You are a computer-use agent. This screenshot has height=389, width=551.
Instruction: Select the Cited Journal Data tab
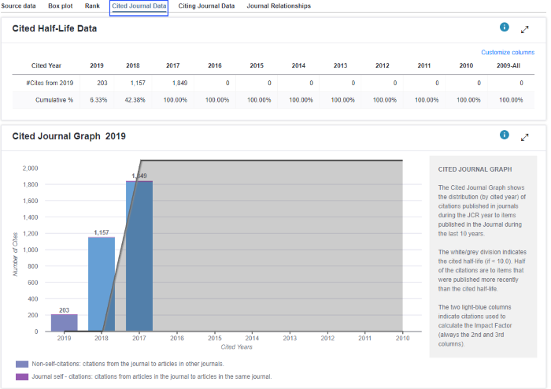(x=139, y=7)
